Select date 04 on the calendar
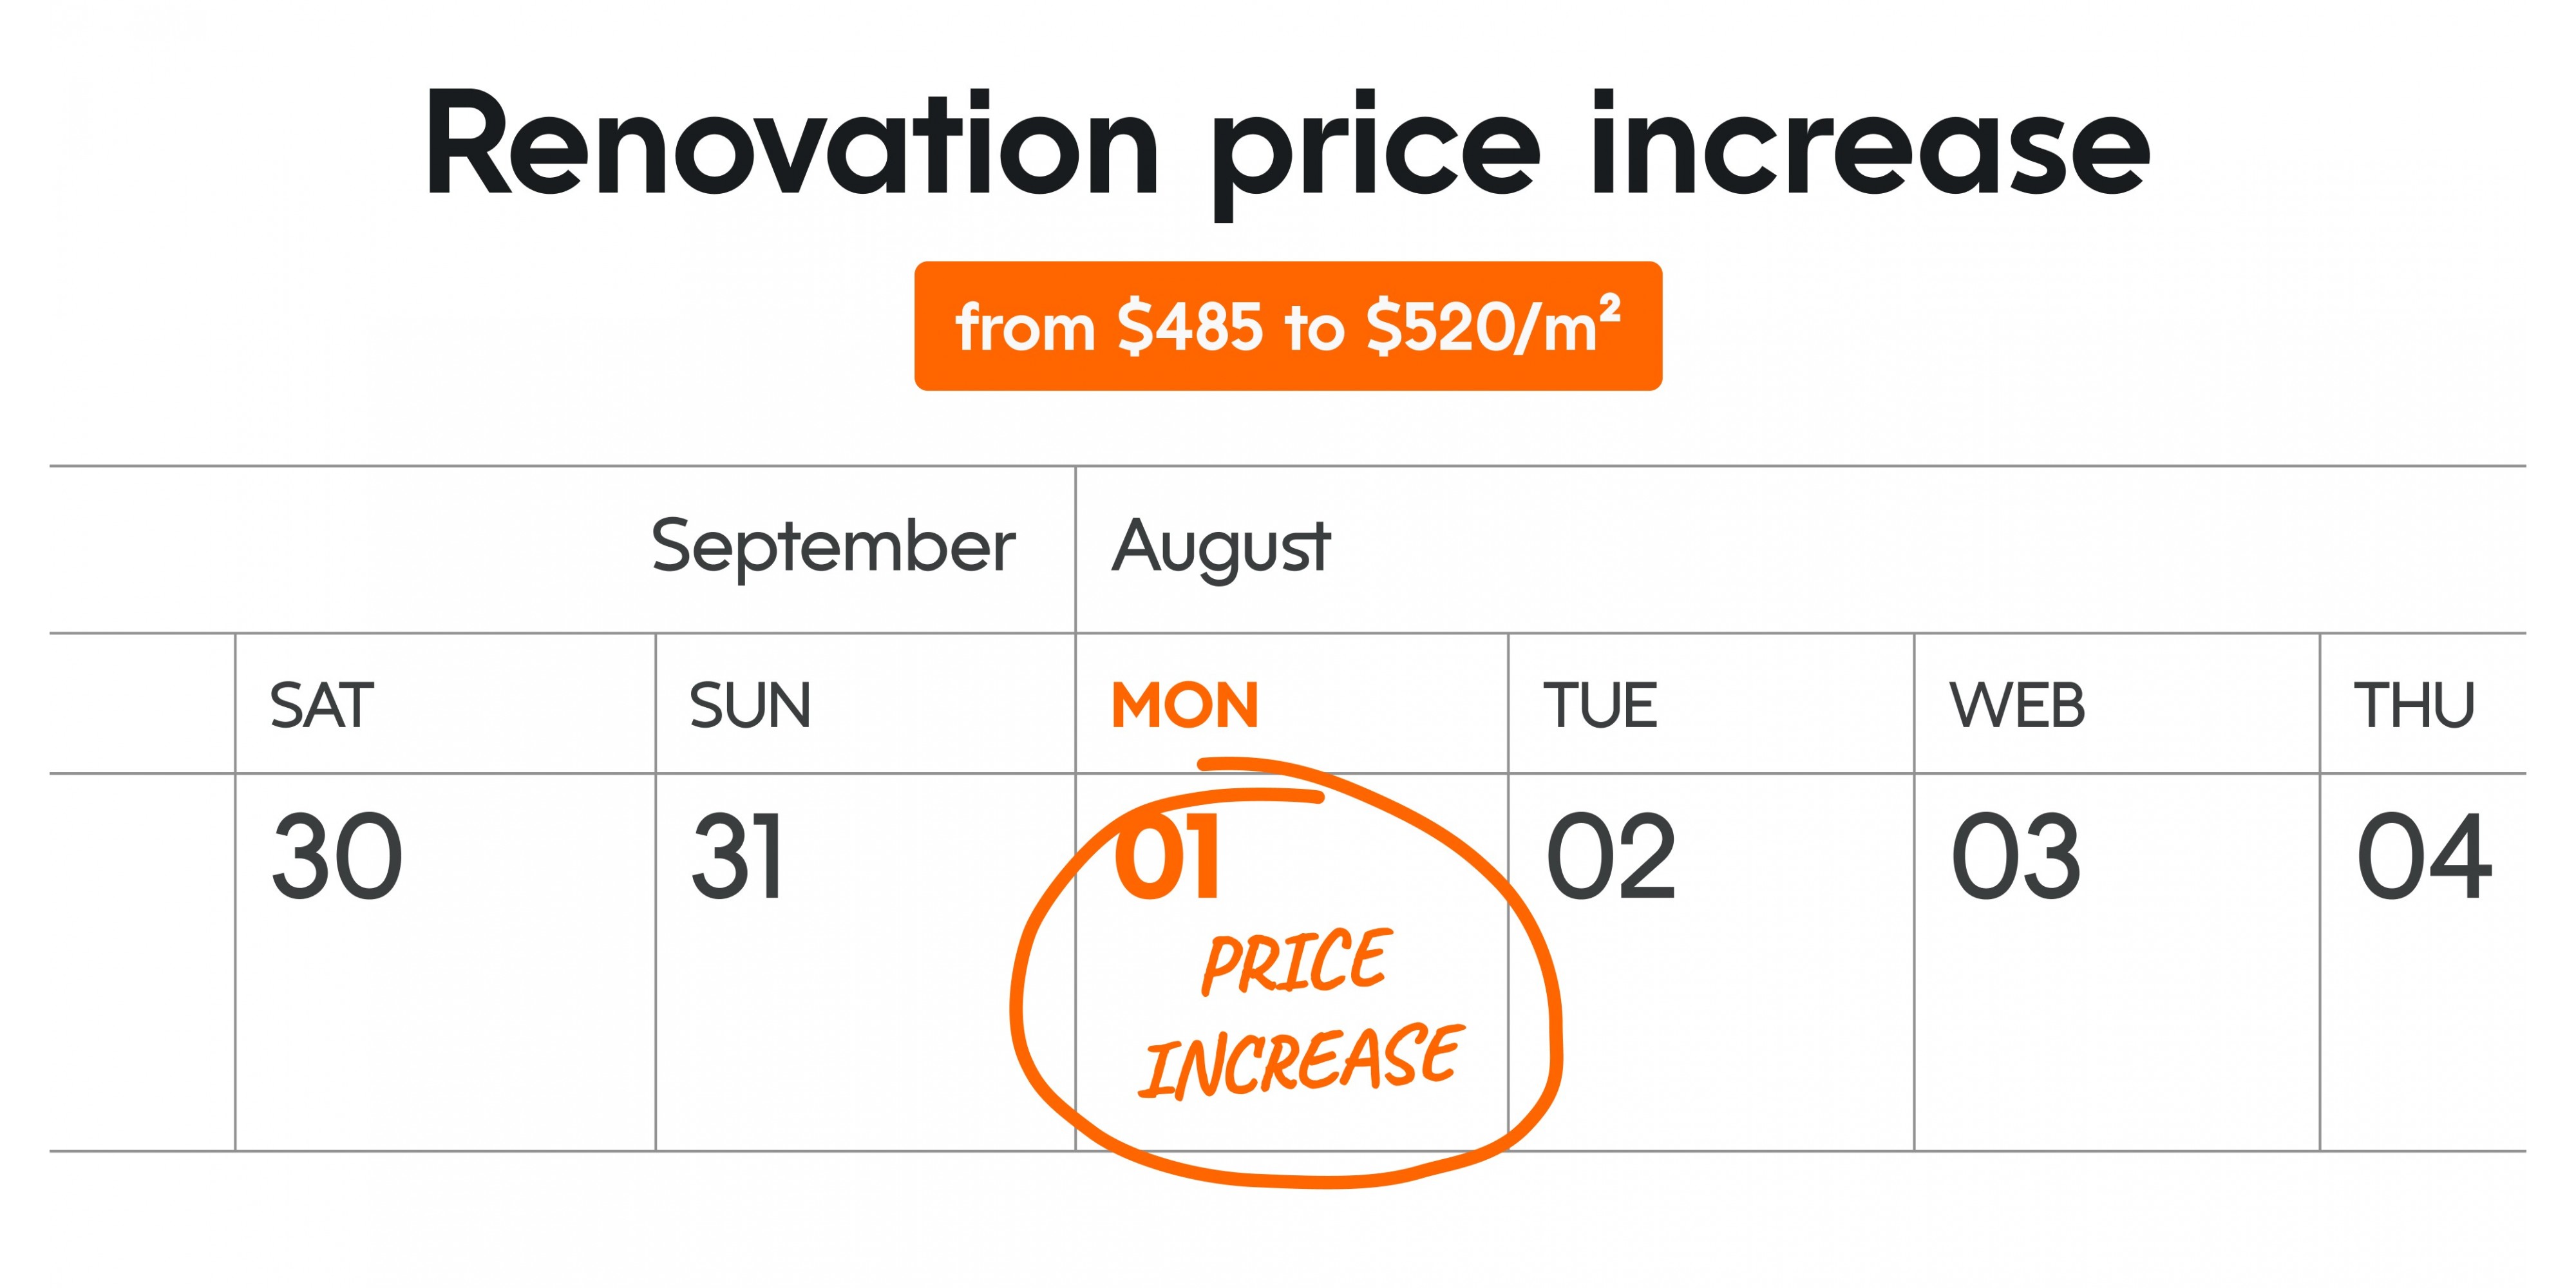Viewport: 2576px width, 1288px height. point(2424,857)
